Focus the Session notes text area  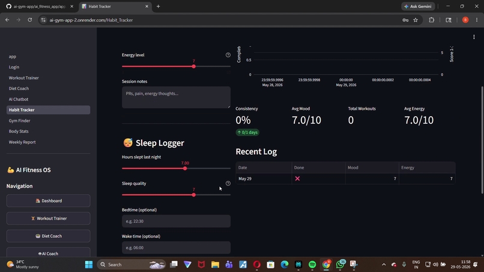pyautogui.click(x=176, y=97)
